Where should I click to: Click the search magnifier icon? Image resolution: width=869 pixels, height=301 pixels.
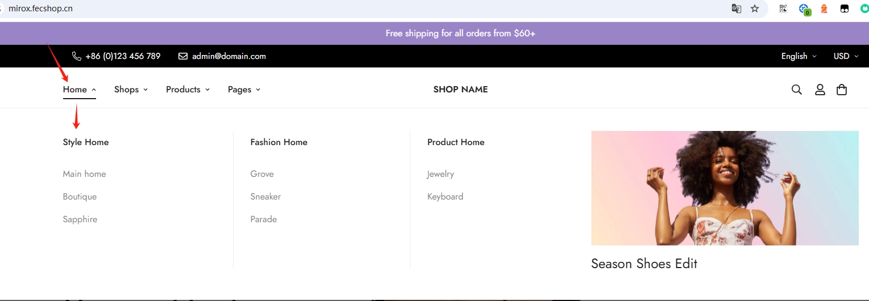pos(797,90)
